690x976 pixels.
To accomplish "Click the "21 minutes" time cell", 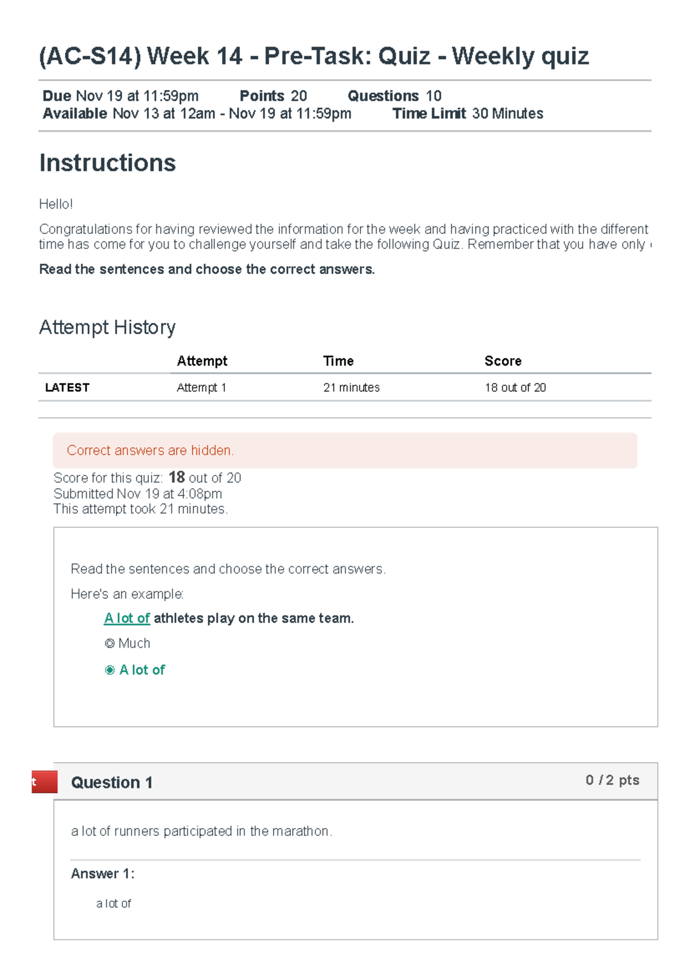I will click(x=351, y=388).
